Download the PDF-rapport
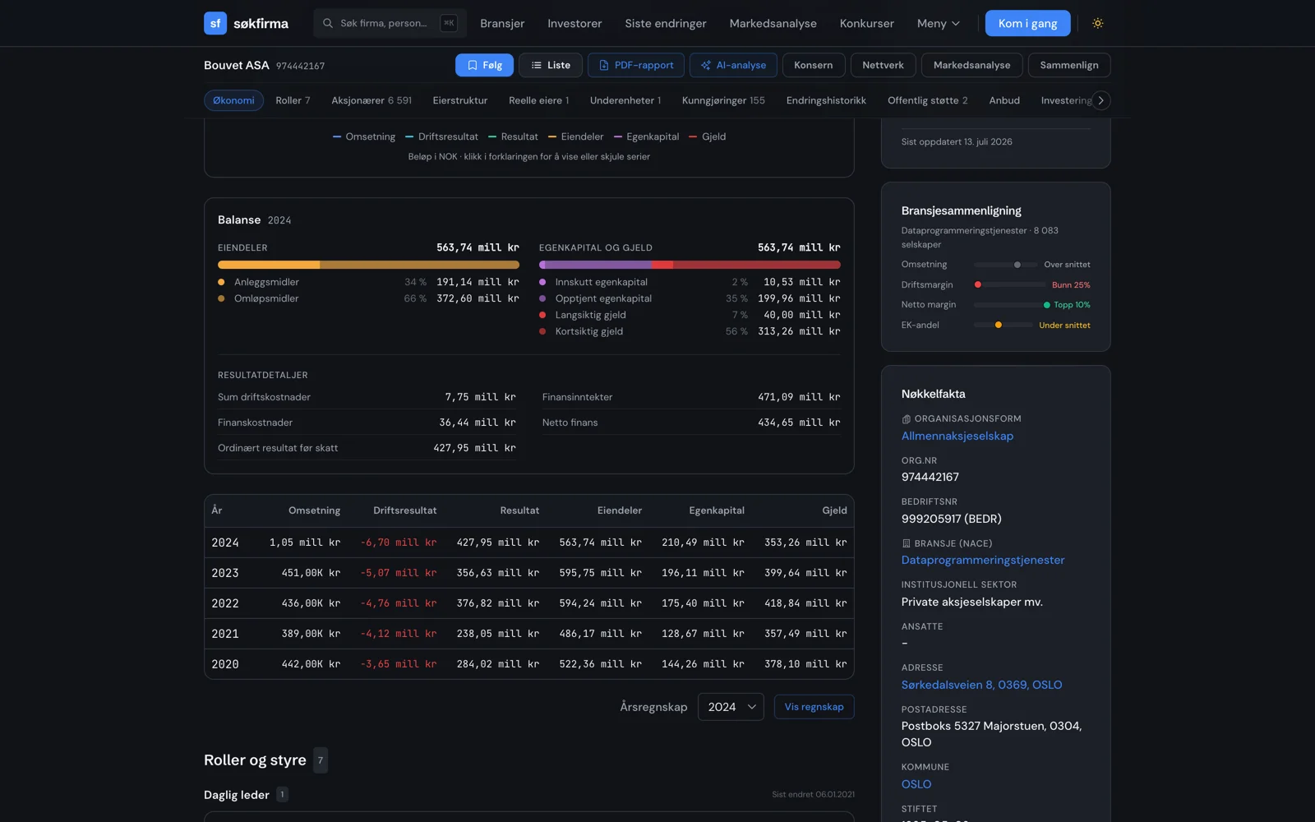 pyautogui.click(x=636, y=65)
